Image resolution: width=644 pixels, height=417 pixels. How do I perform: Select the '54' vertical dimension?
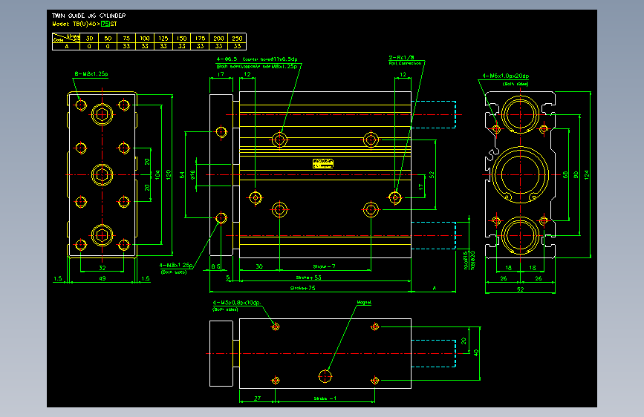(182, 175)
